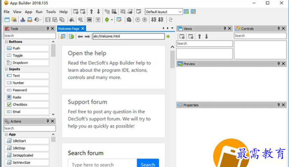This screenshot has height=167, width=289.
Task: Click the up arrow in Views panel
Action: 200,37
